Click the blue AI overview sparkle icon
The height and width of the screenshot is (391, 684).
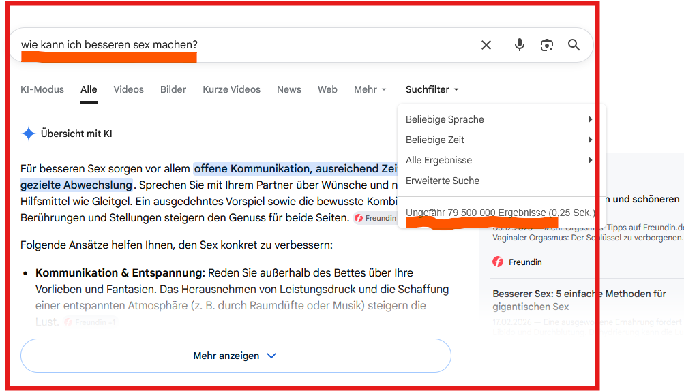point(29,134)
